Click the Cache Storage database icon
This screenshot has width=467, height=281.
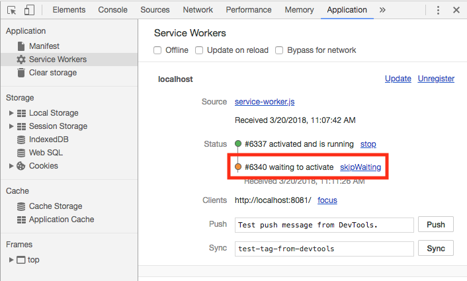(21, 206)
